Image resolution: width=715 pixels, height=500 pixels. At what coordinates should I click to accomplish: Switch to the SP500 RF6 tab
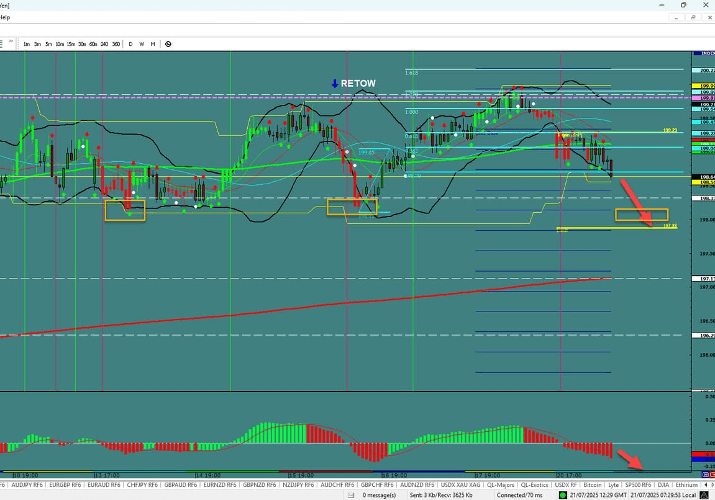tap(637, 484)
